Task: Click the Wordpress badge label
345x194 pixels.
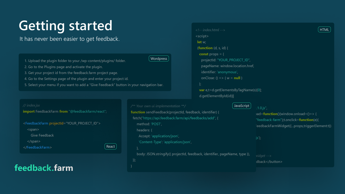Action: (159, 58)
